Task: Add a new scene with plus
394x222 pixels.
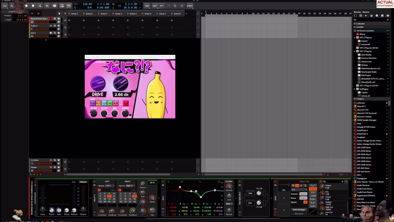Action: [186, 14]
